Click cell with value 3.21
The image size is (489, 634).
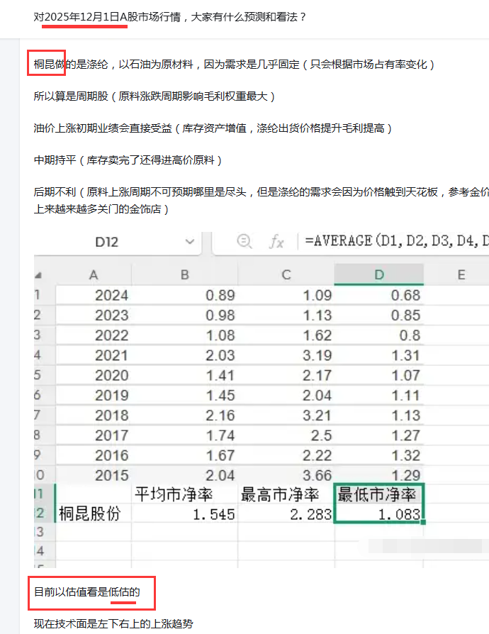pyautogui.click(x=286, y=416)
